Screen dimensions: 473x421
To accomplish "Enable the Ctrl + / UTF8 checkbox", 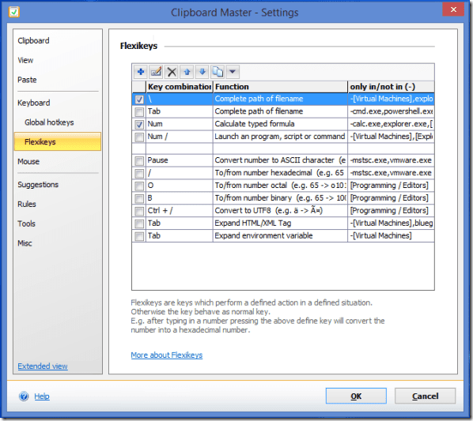I will (x=139, y=211).
